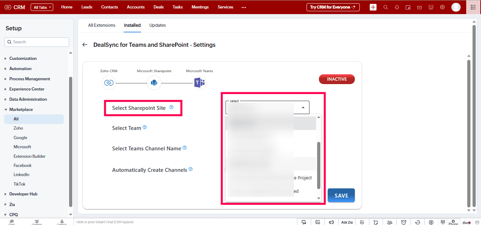
Task: Open the search magnifier in top bar
Action: 386,7
